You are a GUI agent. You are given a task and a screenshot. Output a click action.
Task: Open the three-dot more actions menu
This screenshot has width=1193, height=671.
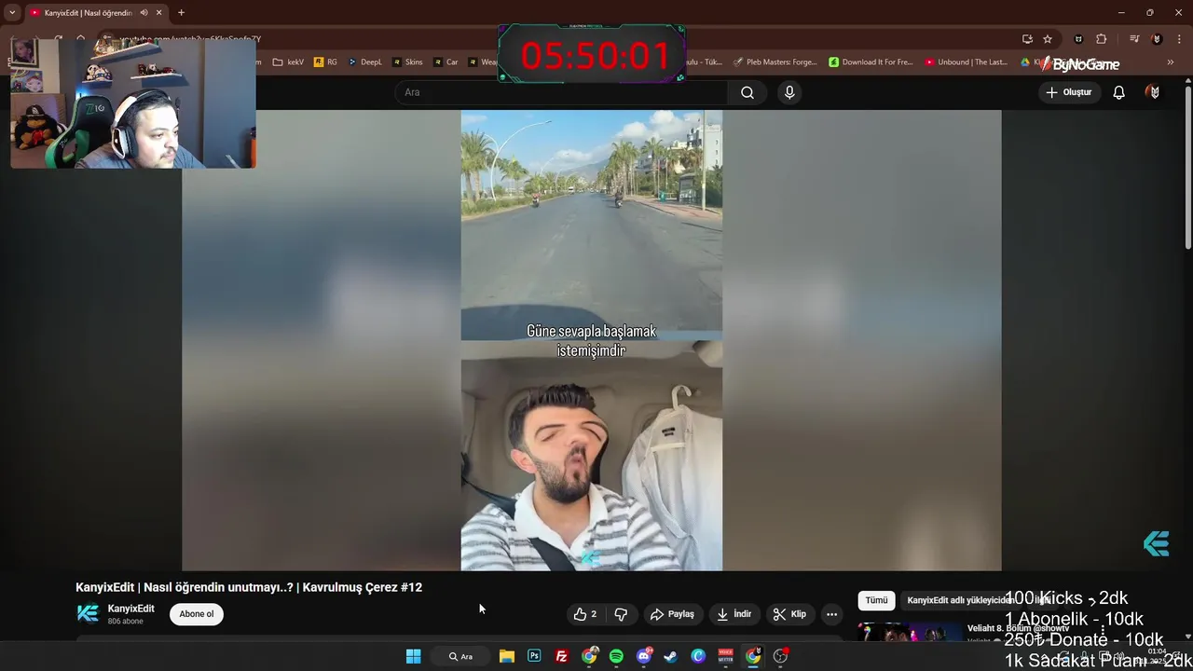coord(831,614)
